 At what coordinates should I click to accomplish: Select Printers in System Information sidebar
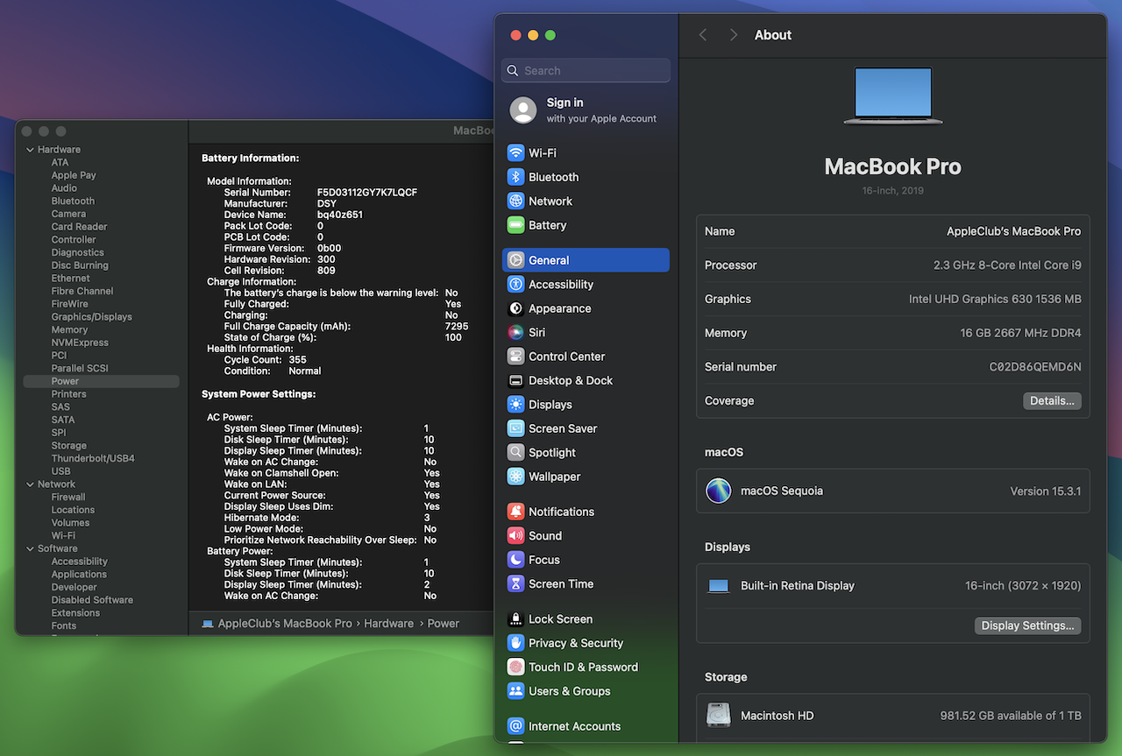(68, 394)
